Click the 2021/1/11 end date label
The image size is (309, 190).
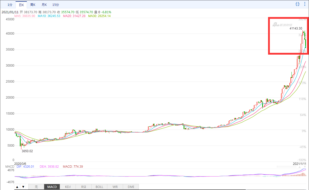tap(300, 164)
